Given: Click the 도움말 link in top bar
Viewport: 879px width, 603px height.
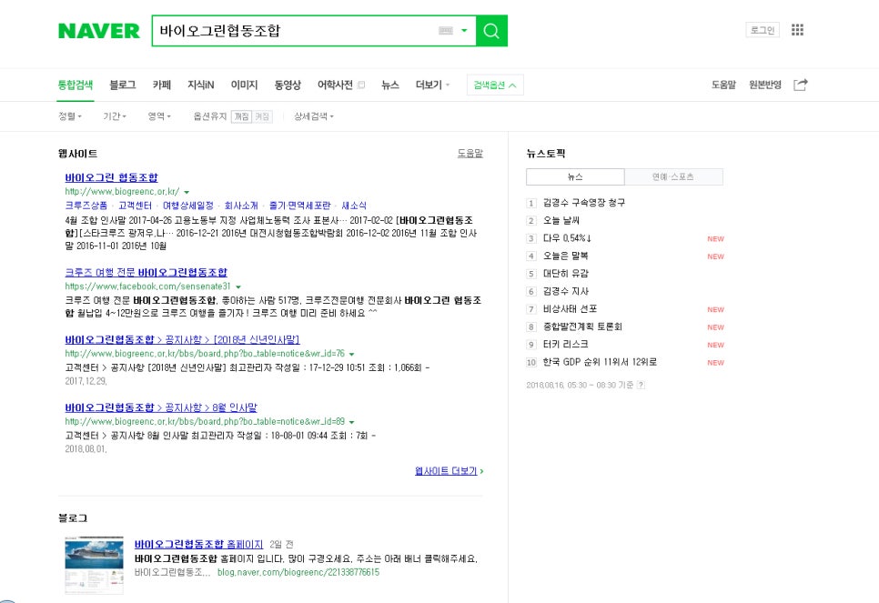Looking at the screenshot, I should (x=723, y=85).
